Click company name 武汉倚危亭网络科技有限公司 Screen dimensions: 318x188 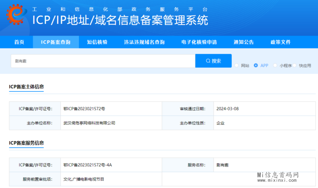[89, 123]
